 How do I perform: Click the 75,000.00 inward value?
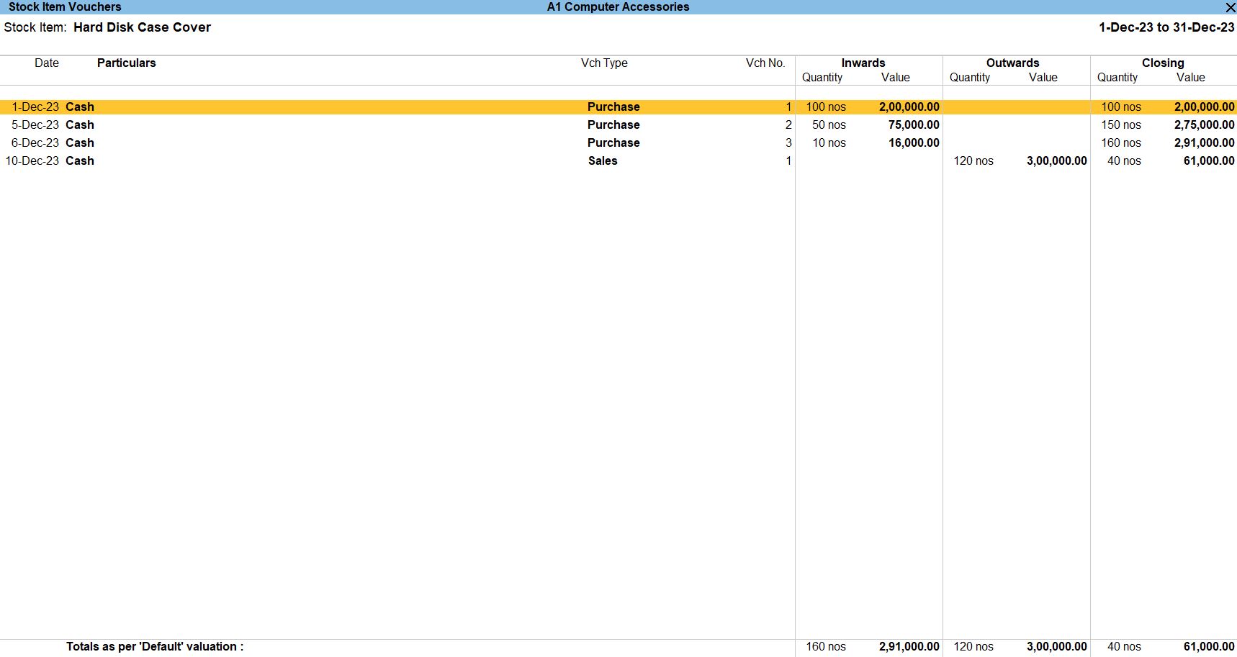[x=913, y=124]
